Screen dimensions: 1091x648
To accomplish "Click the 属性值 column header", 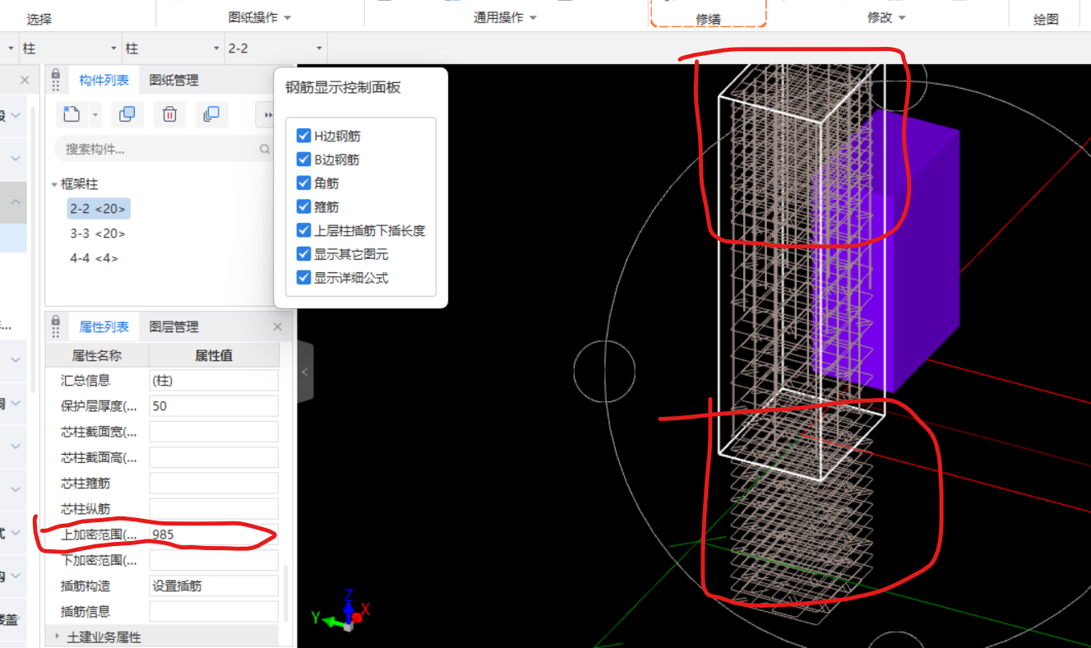I will point(215,355).
